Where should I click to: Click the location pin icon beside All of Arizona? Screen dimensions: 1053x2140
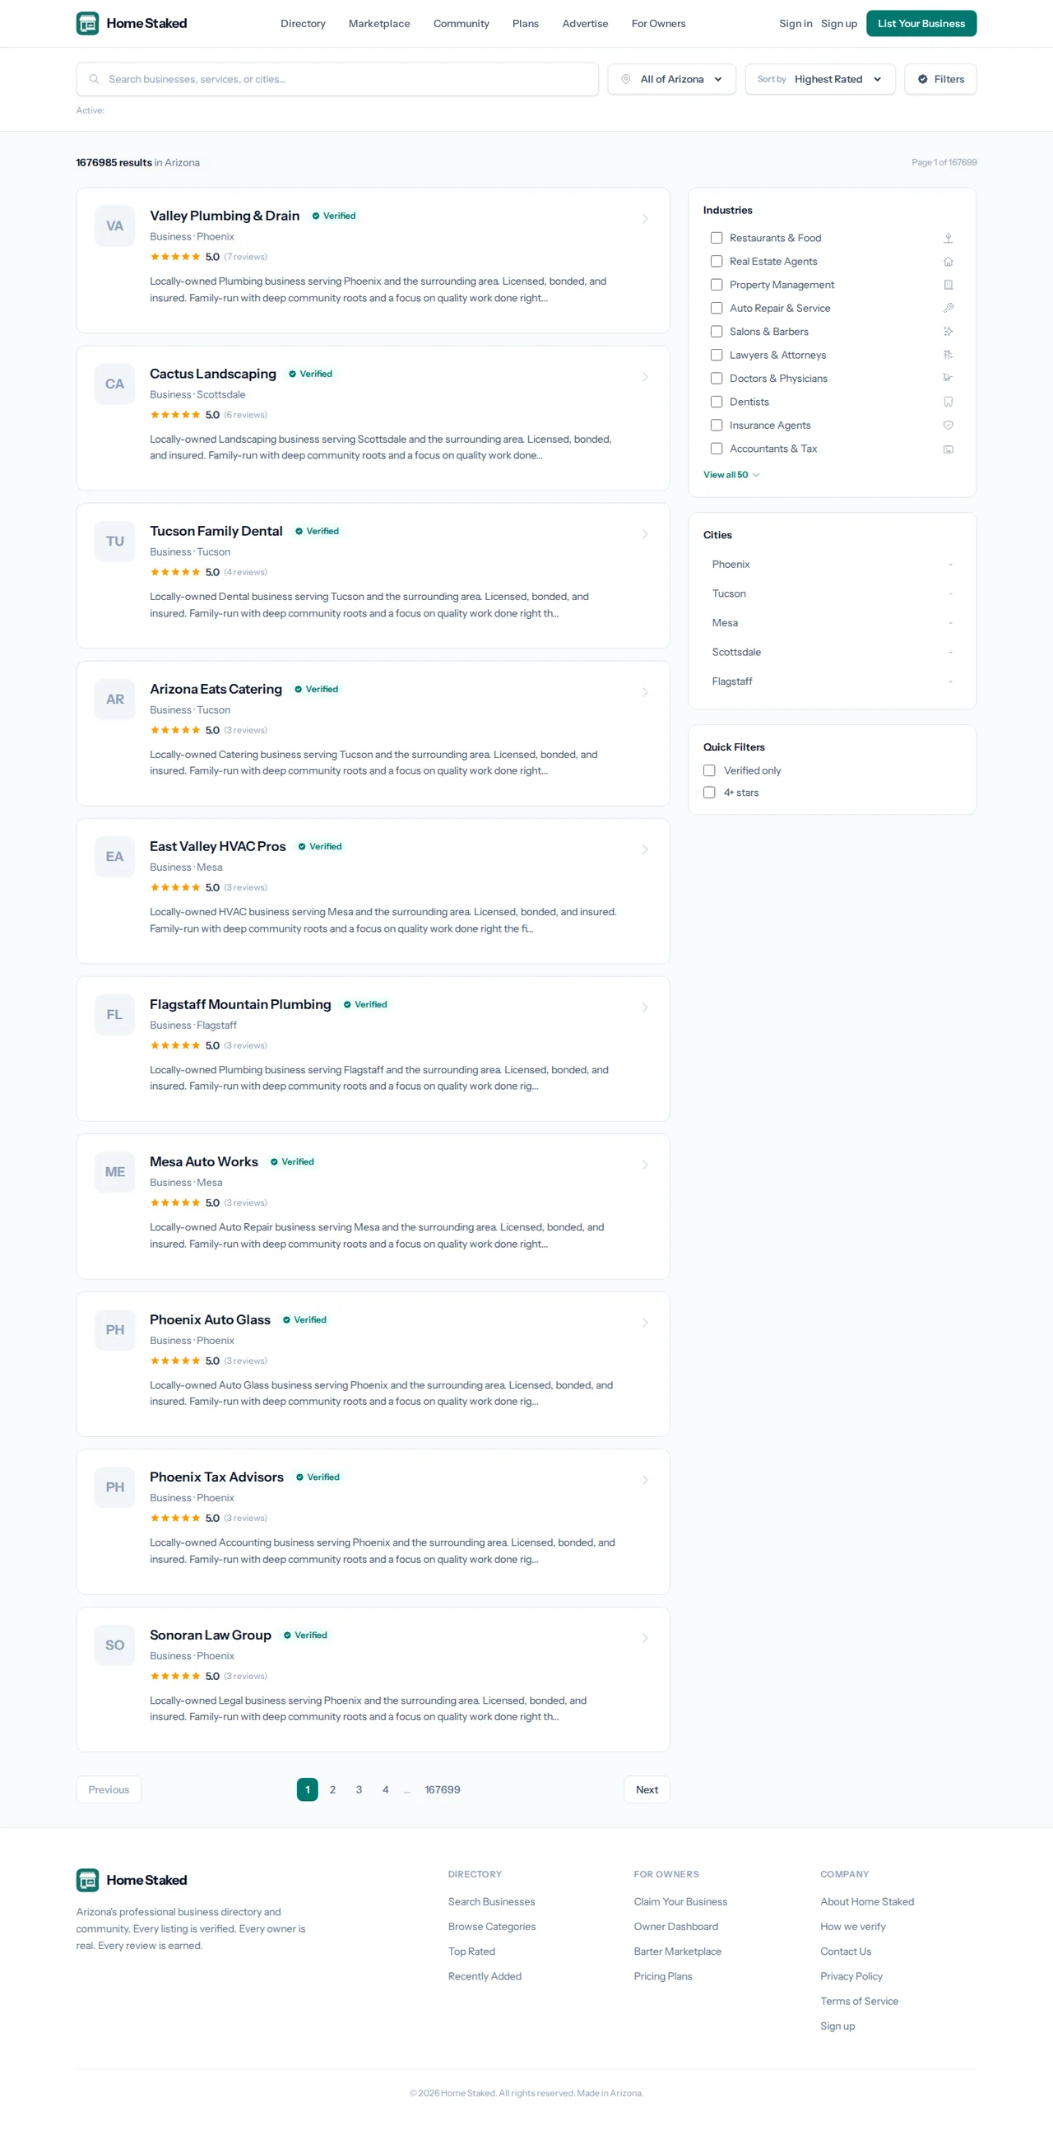626,79
